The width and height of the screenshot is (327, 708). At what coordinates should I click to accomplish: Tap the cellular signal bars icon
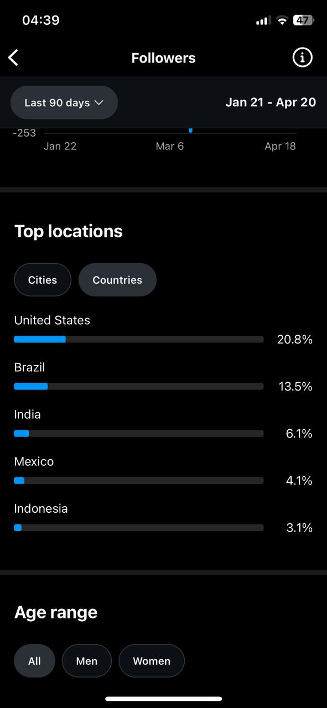click(263, 21)
